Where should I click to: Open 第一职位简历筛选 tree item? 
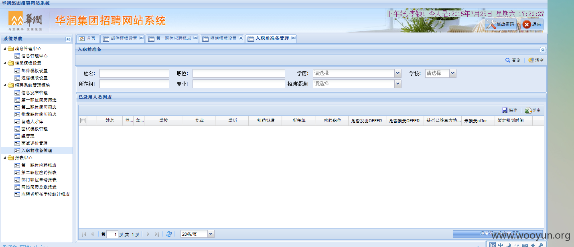click(x=39, y=100)
